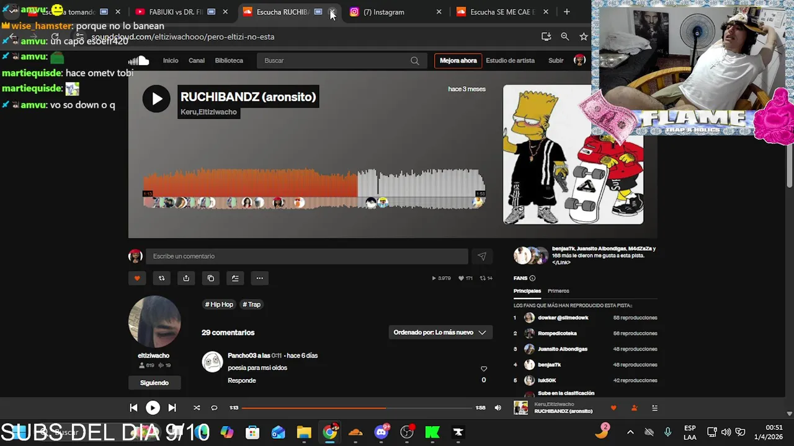Open Discord from the taskbar
The image size is (794, 446).
(x=381, y=432)
